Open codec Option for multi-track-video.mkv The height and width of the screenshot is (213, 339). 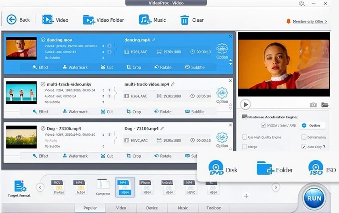222,95
